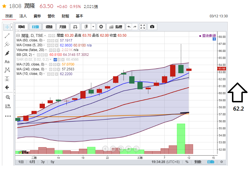Click the left sidebar back arrow icon
251x169 pixels.
(7, 87)
